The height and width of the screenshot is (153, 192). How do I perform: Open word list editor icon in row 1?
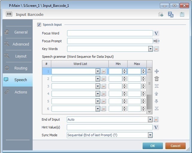point(104,71)
